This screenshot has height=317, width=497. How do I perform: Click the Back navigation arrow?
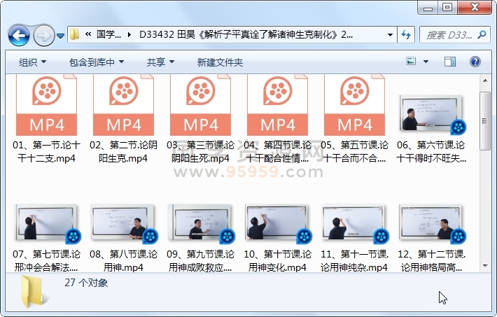(x=19, y=36)
